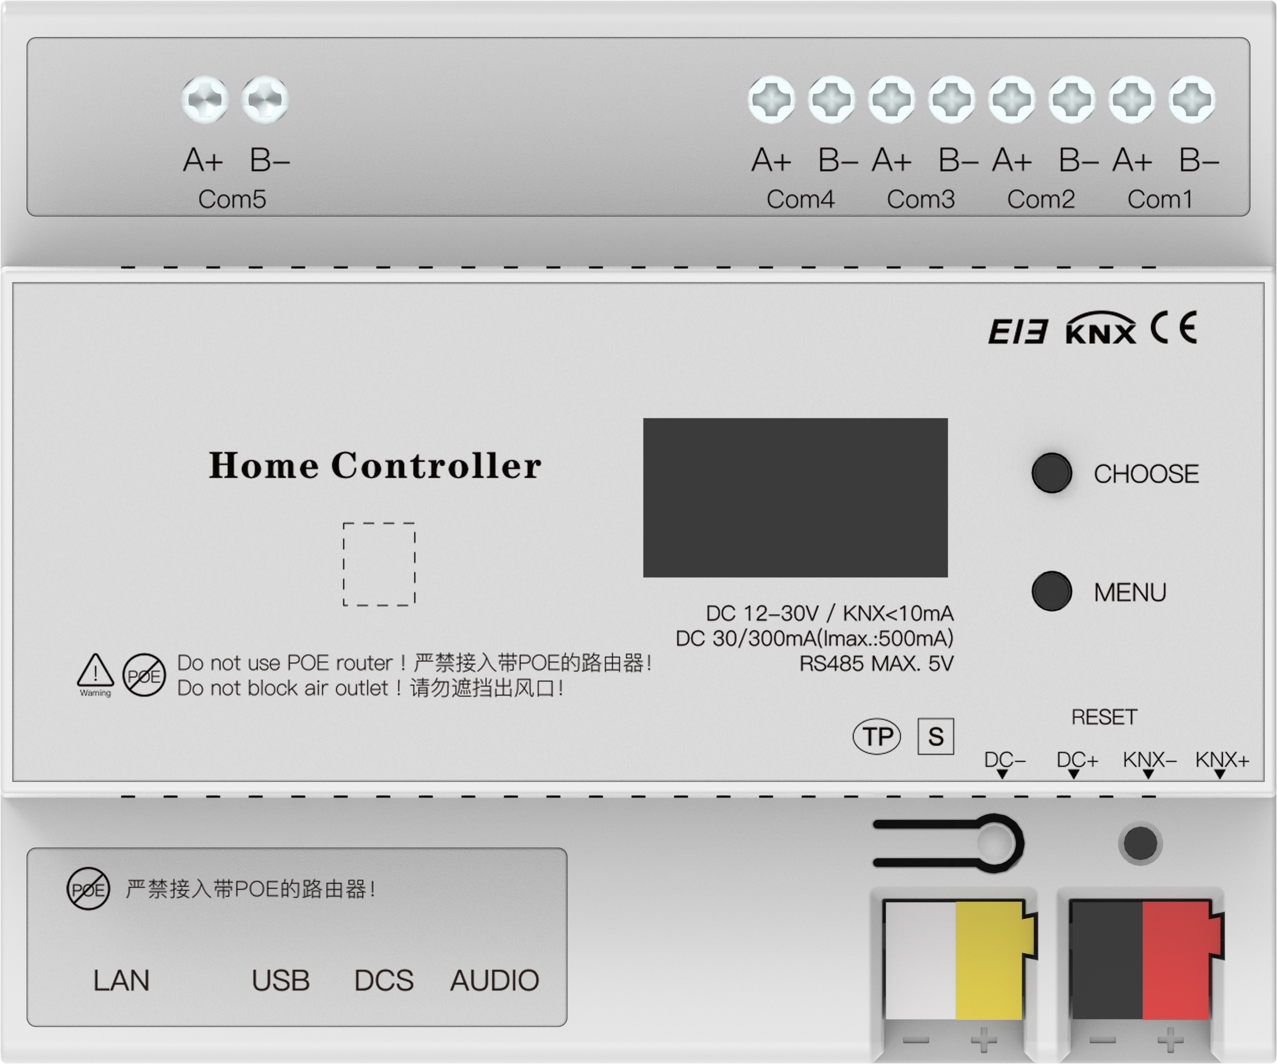1277x1064 pixels.
Task: Click the Com3 A+ screw terminal
Action: point(892,100)
